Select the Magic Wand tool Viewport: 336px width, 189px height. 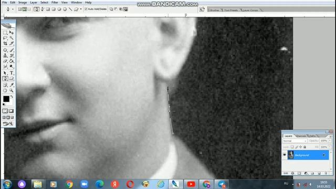pyautogui.click(x=12, y=38)
